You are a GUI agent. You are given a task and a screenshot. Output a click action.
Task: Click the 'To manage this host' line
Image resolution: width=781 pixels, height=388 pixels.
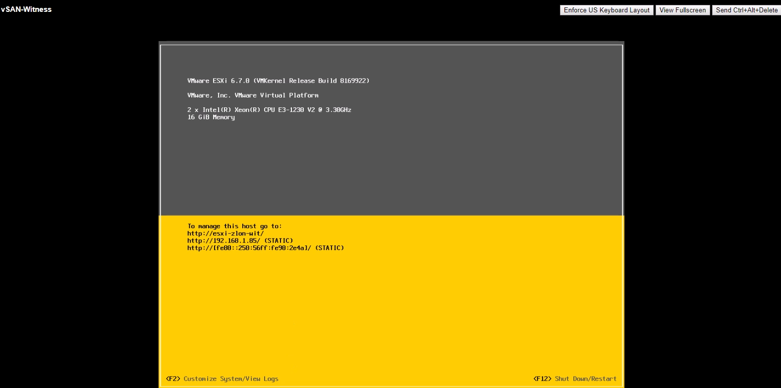click(x=234, y=226)
